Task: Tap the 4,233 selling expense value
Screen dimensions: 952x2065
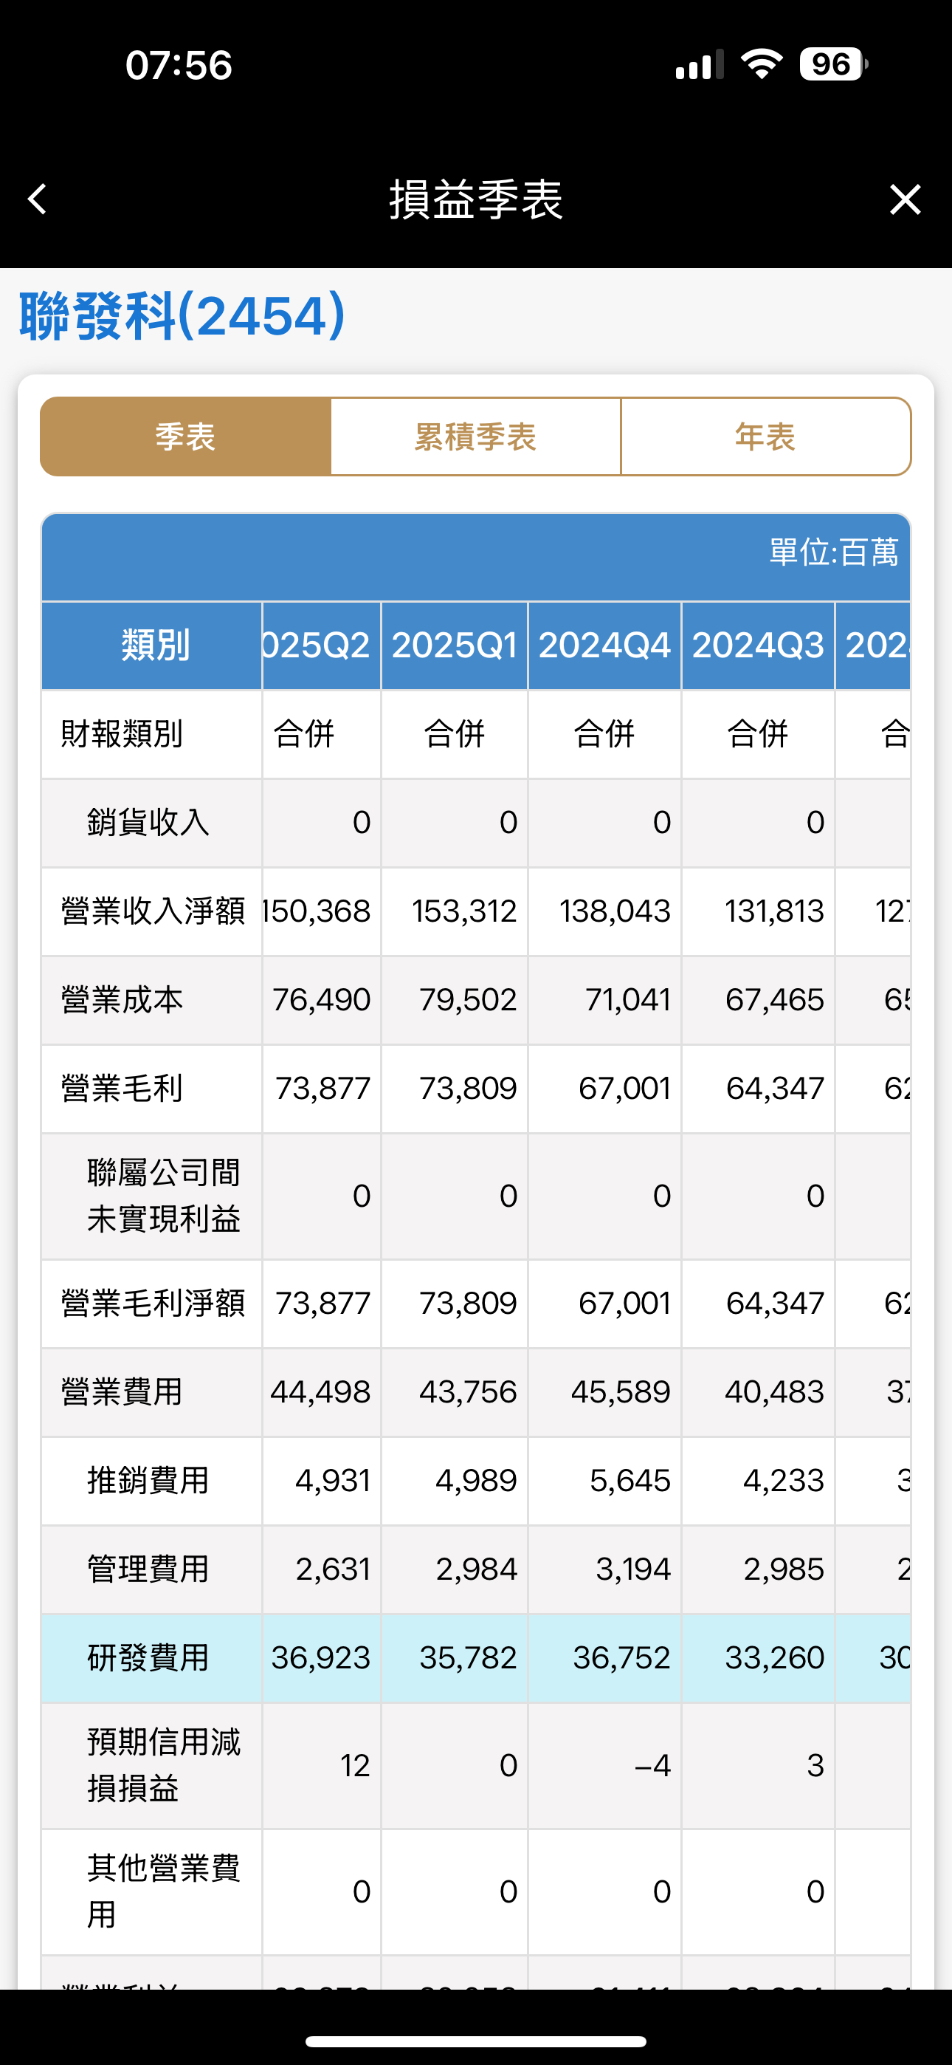Action: 784,1481
